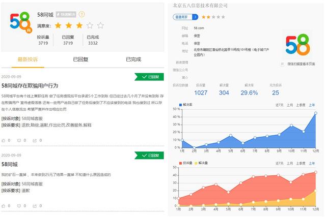Viewport: 326px width, 217px height.
Task: Open comments on the first complaint
Action: pos(19,140)
